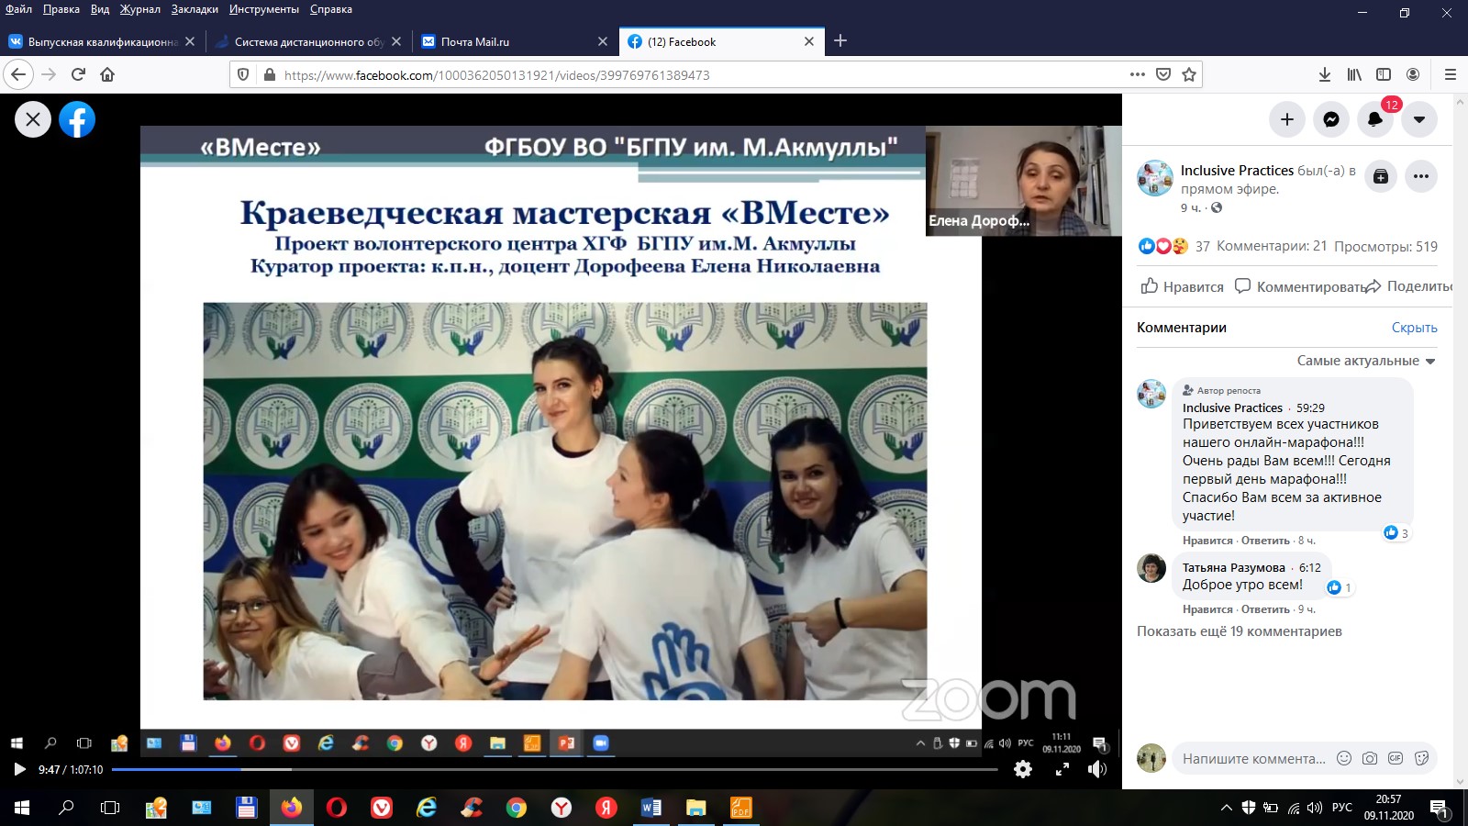
Task: Click the video progress bar
Action: pyautogui.click(x=550, y=769)
